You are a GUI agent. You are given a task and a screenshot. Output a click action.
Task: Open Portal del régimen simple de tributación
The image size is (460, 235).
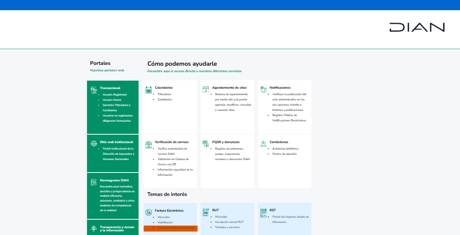coord(290,219)
